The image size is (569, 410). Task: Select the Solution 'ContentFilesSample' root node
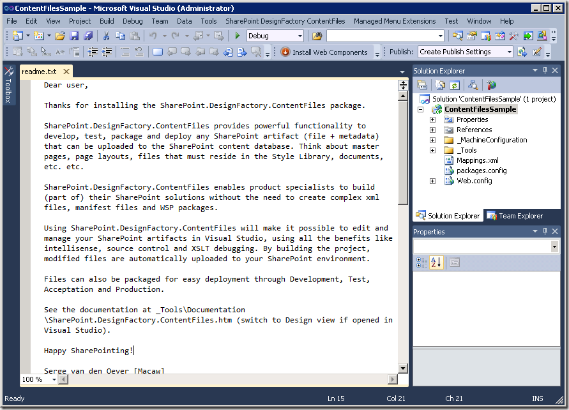[x=494, y=99]
